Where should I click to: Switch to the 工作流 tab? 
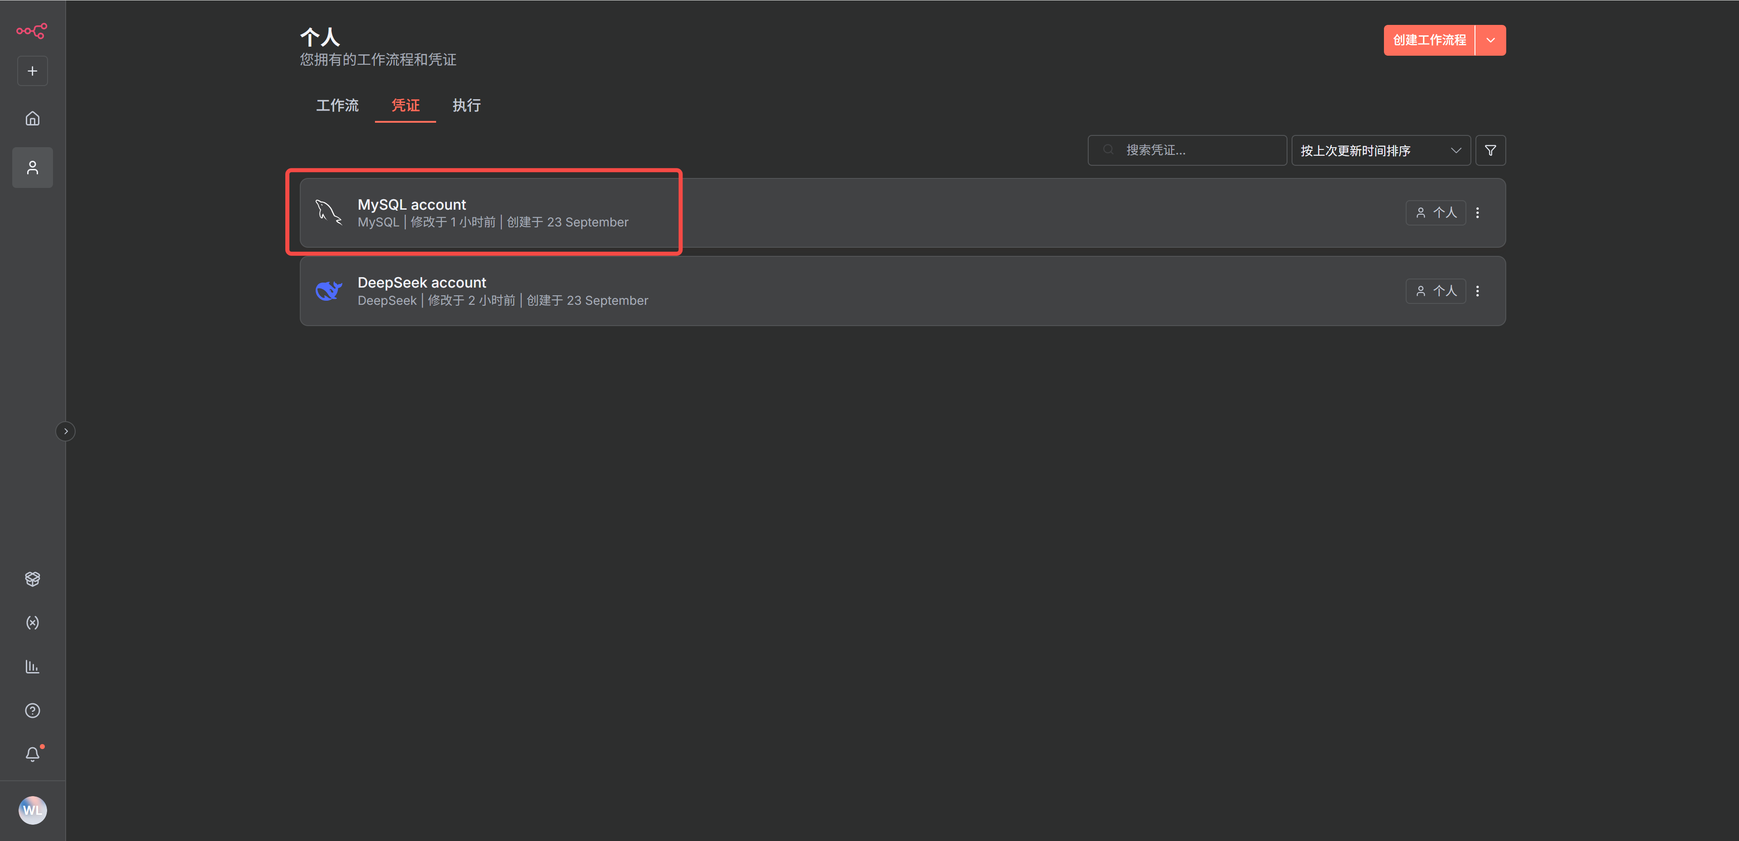337,105
